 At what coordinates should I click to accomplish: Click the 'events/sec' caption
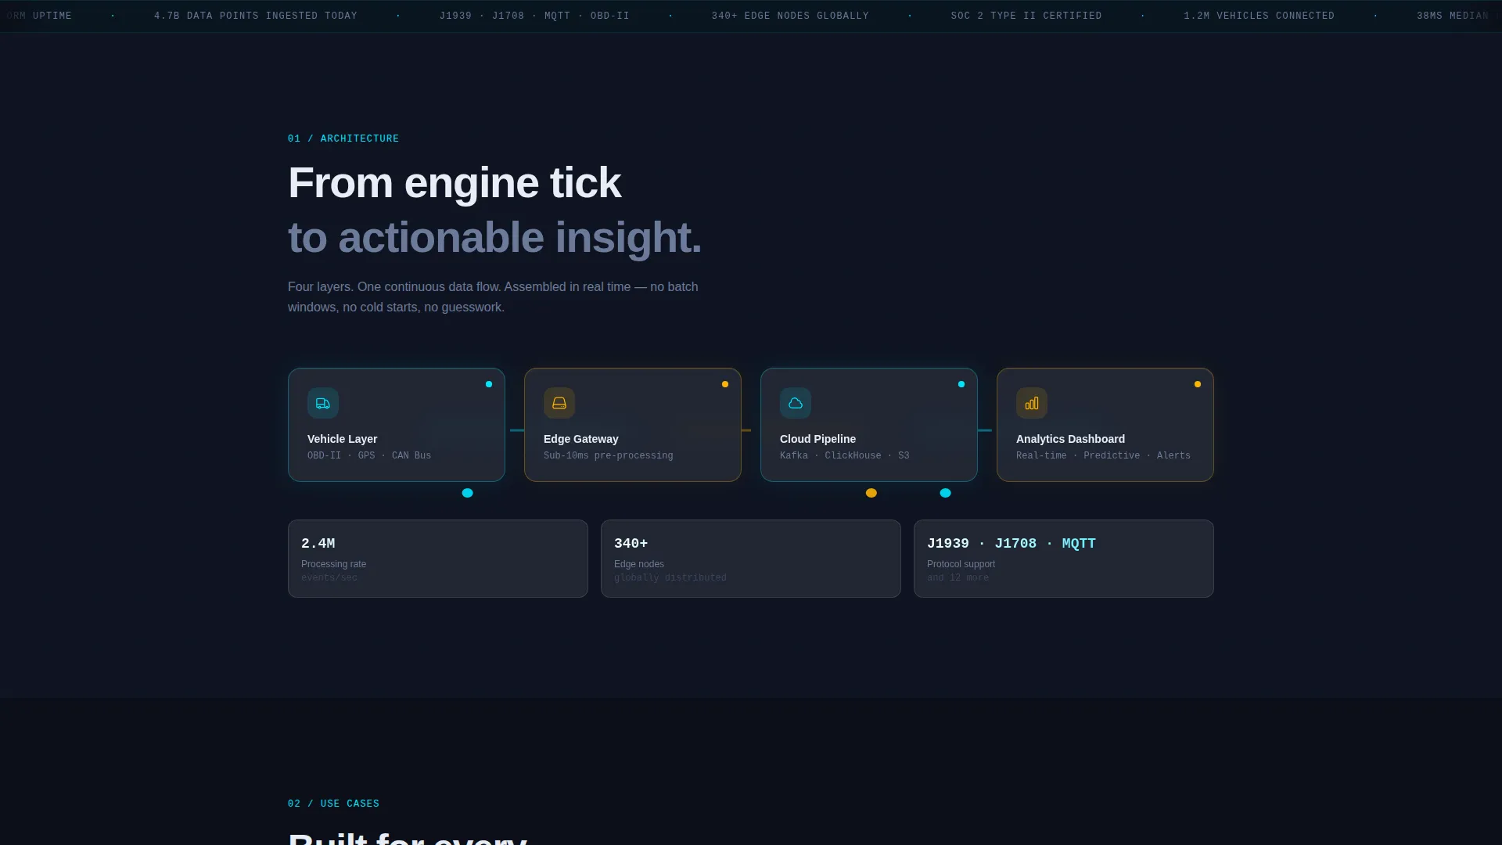pos(329,578)
